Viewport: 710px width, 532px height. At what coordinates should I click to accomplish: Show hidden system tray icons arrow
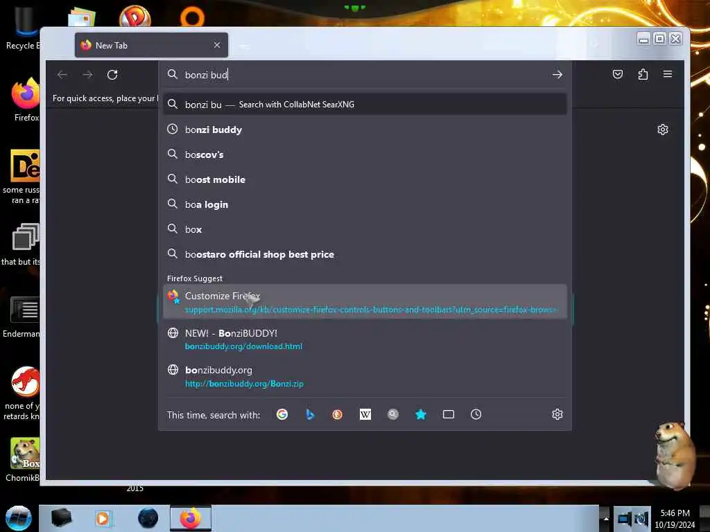click(x=605, y=518)
